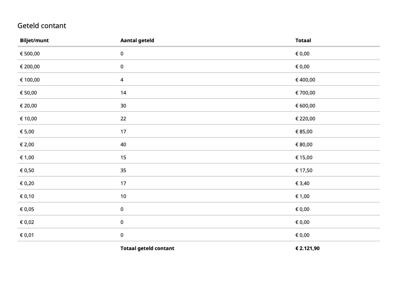Image resolution: width=397 pixels, height=301 pixels.
Task: Click the € 0,01 denomination cell
Action: 27,235
